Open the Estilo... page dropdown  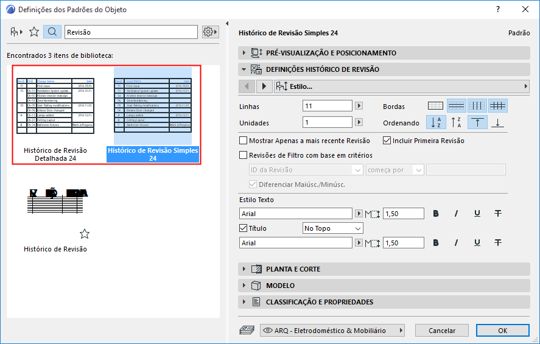(x=402, y=86)
